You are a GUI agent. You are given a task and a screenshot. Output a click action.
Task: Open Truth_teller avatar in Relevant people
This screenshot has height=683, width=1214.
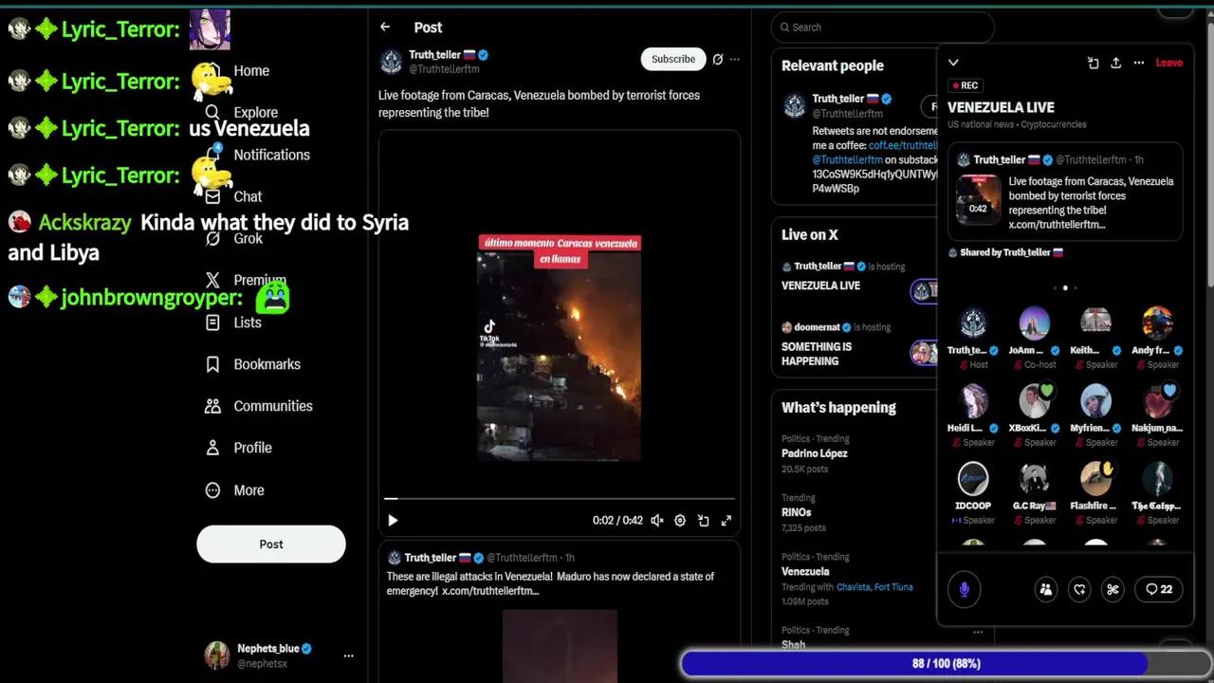[x=795, y=105]
